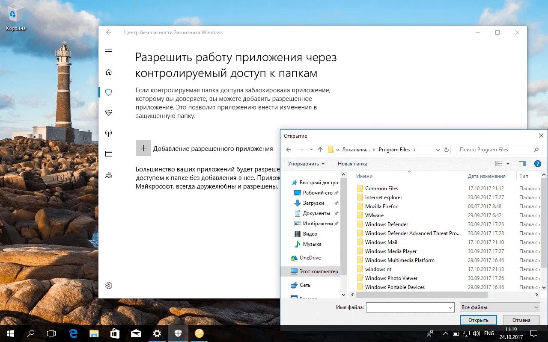Open Microsoft Store from the taskbar
This screenshot has height=342, width=548.
click(x=115, y=333)
